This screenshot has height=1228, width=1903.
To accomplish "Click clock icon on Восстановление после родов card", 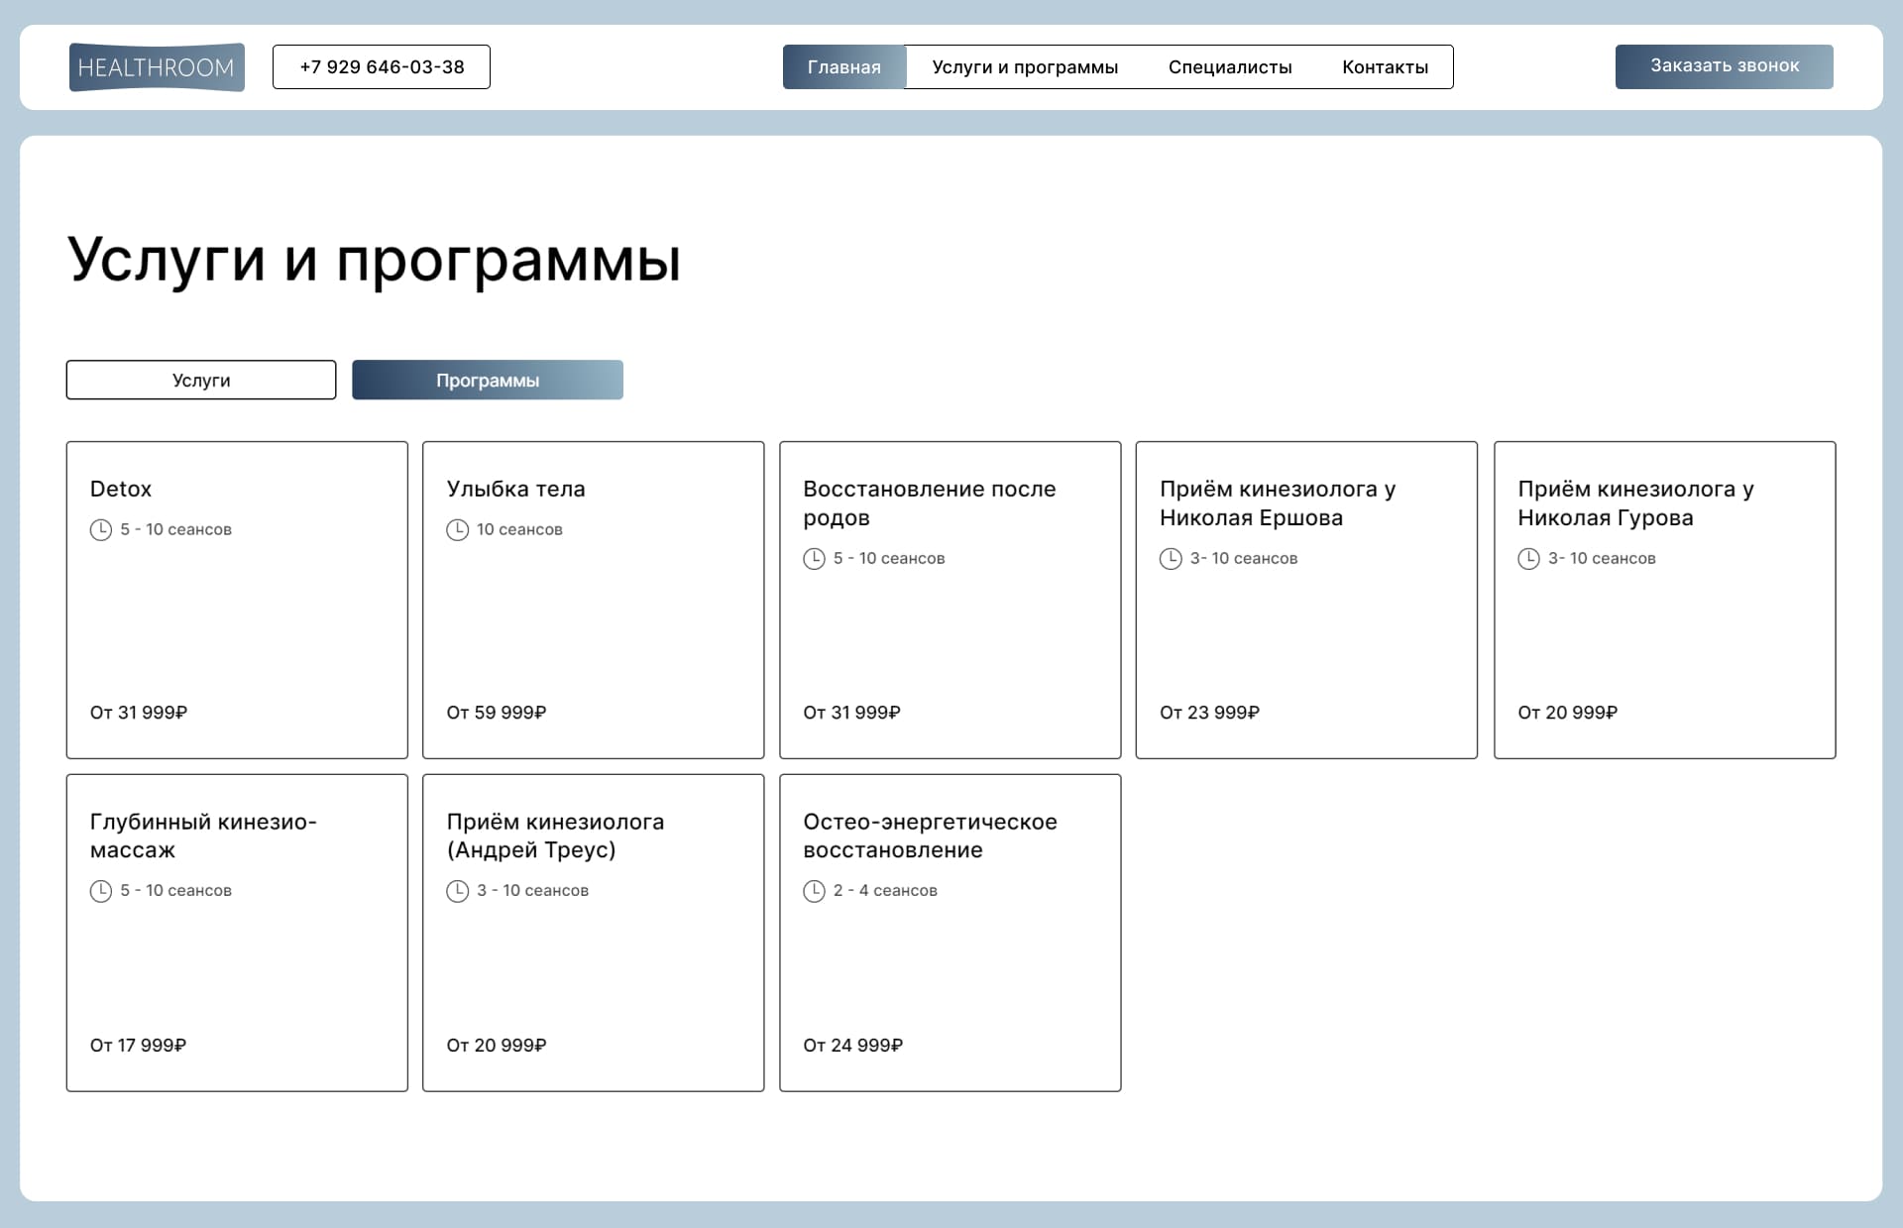I will 814,559.
